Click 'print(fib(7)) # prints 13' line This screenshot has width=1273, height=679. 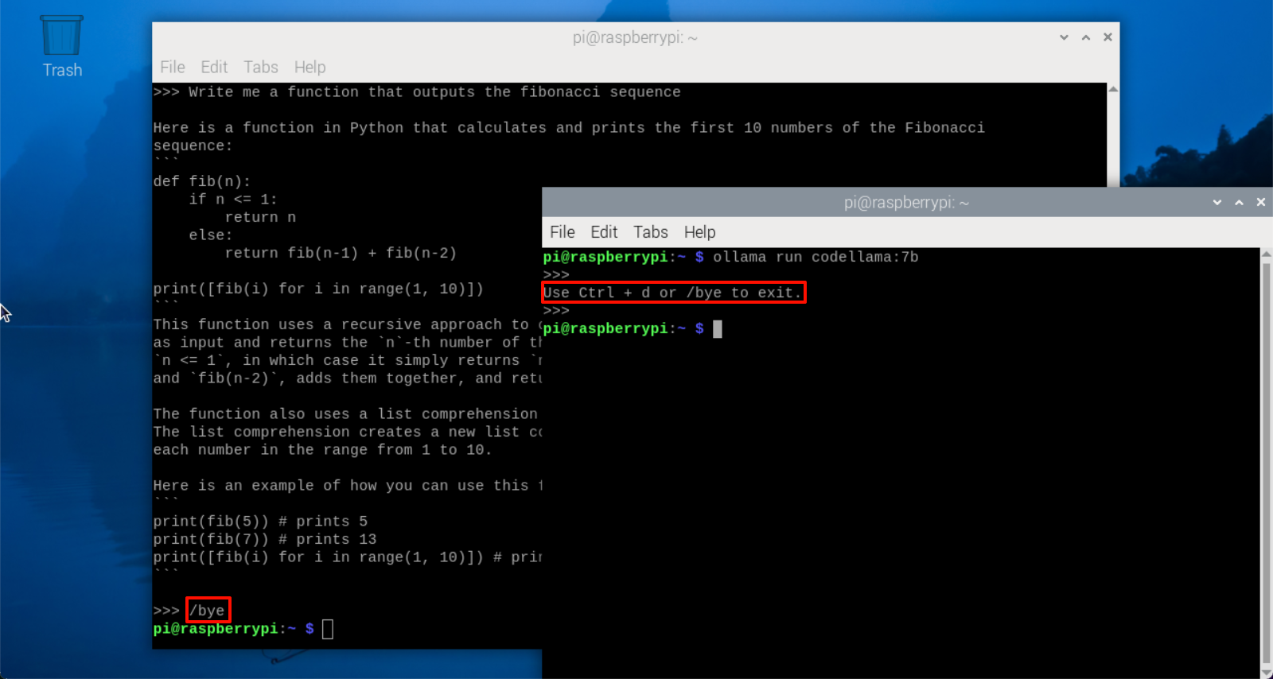265,539
